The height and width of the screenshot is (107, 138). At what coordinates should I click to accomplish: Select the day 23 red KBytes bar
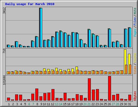click(97, 95)
